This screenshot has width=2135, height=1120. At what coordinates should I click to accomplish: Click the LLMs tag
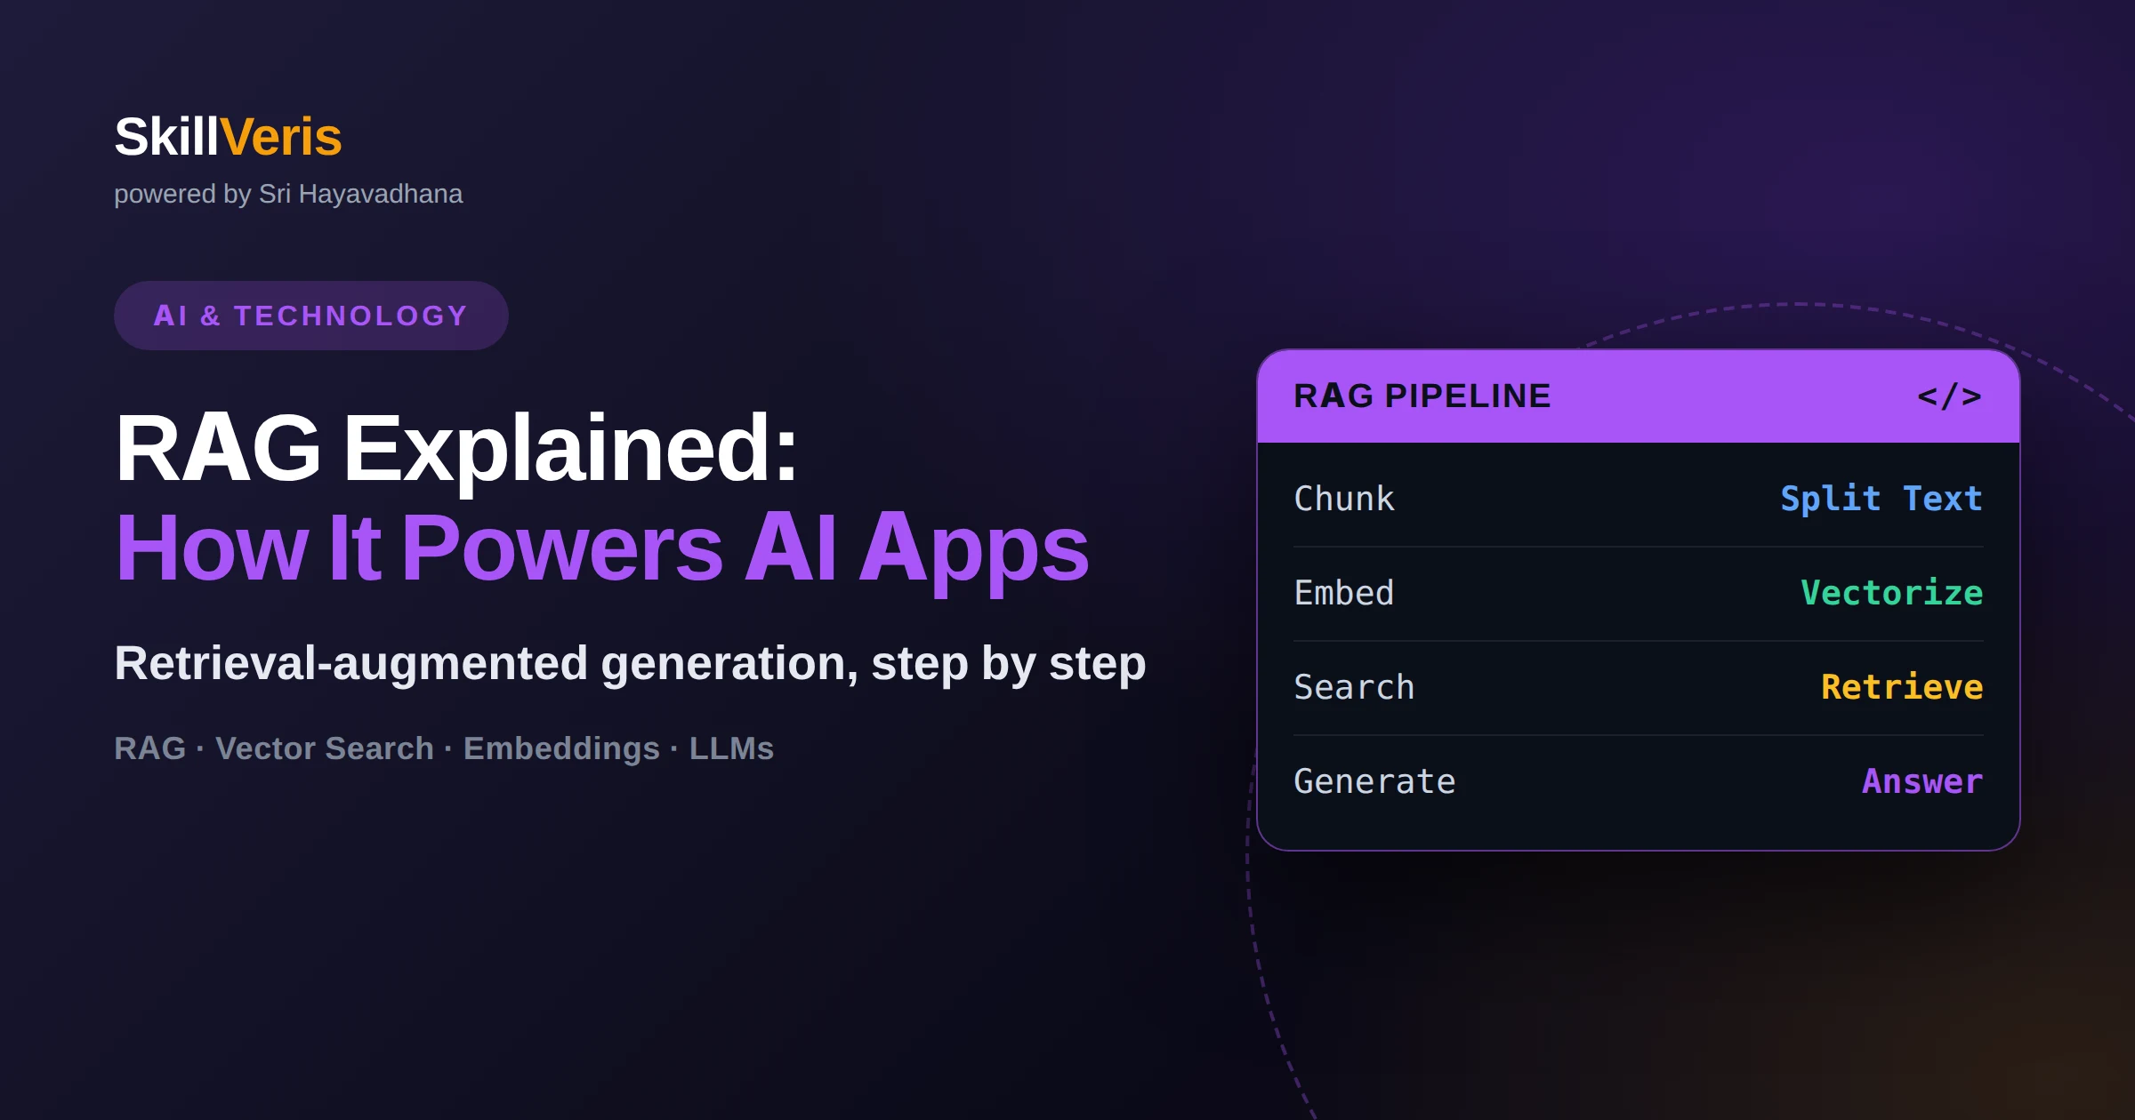(x=731, y=748)
